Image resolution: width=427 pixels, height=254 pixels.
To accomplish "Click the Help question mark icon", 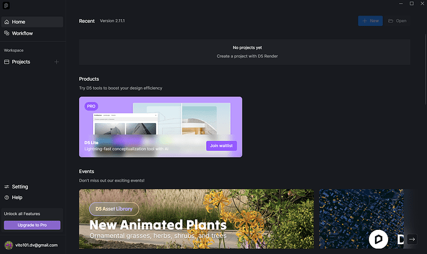I will (x=7, y=198).
